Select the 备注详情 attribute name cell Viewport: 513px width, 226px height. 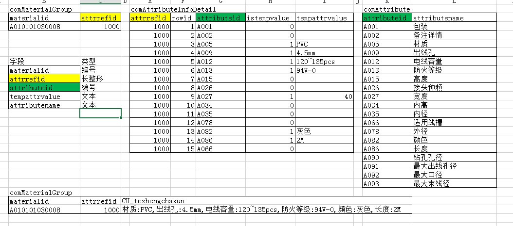pyautogui.click(x=454, y=35)
